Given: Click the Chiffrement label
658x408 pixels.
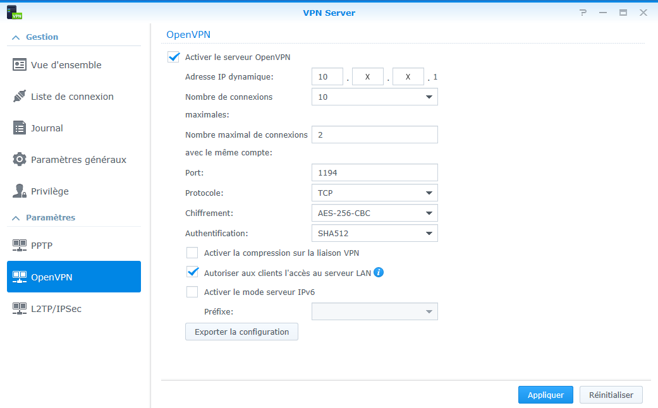Looking at the screenshot, I should click(209, 213).
